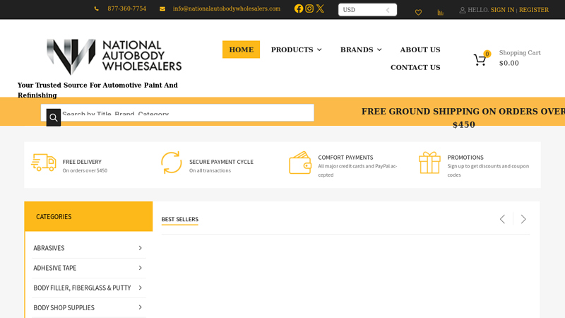Click the Promotions heading

(465, 158)
